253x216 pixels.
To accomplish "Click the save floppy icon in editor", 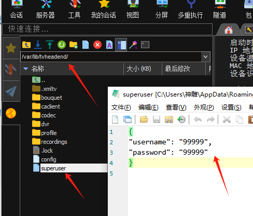I will [x=157, y=119].
